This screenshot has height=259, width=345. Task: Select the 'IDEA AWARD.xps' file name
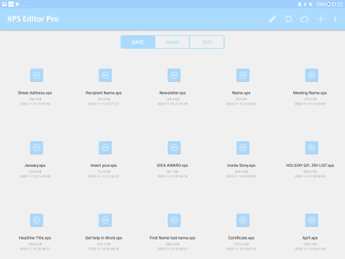point(172,165)
